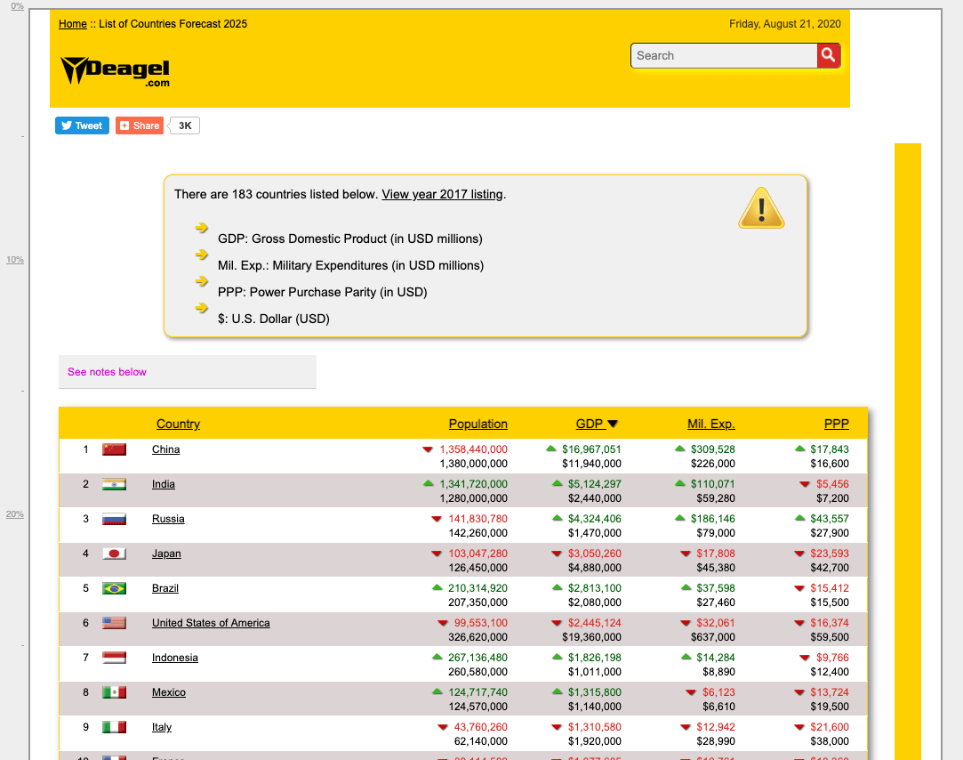Click Japan PPP value $23,593
Screen dimensions: 963x760
click(x=830, y=554)
